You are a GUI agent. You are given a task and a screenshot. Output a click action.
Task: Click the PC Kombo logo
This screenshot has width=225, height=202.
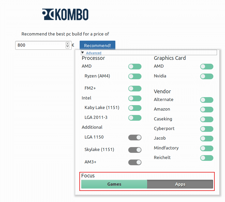pos(65,15)
